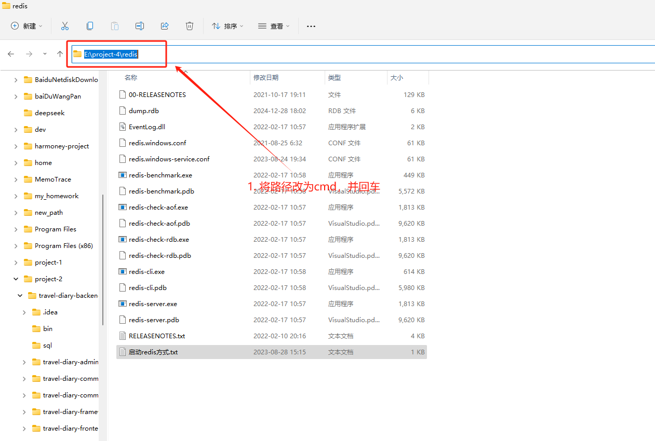Viewport: 655px width, 441px height.
Task: Expand the project-1 tree folder
Action: pos(16,262)
